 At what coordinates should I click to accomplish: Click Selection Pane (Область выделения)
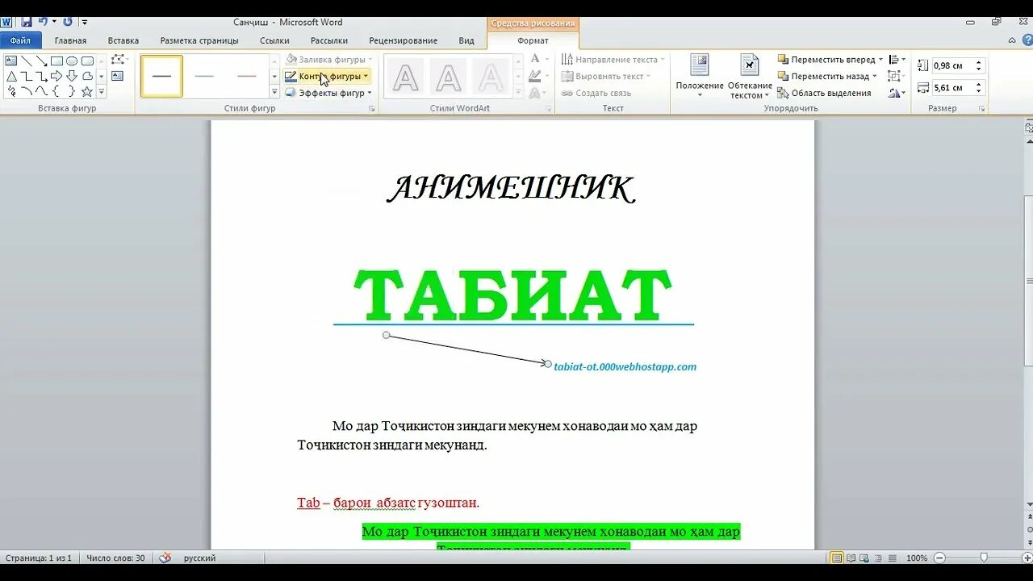[824, 93]
